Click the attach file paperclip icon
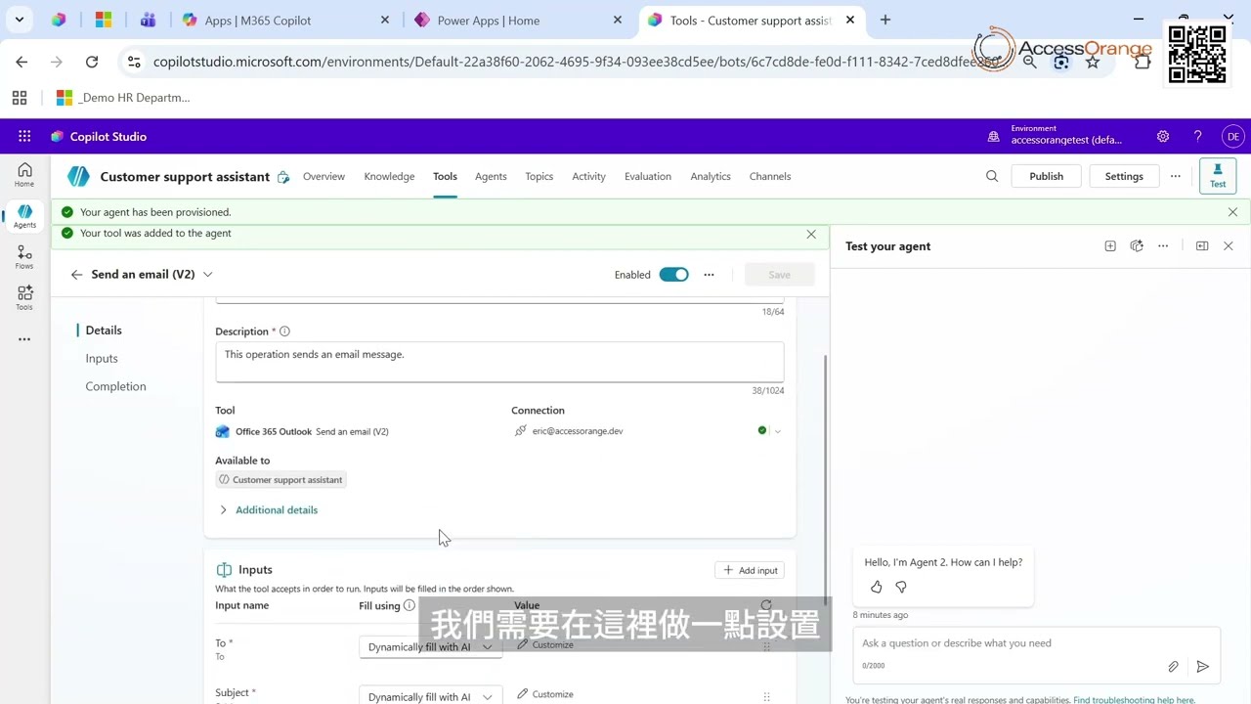Image resolution: width=1251 pixels, height=704 pixels. pos(1173,667)
